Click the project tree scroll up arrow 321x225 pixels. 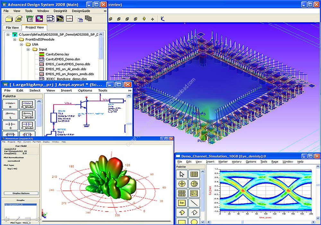click(x=101, y=35)
